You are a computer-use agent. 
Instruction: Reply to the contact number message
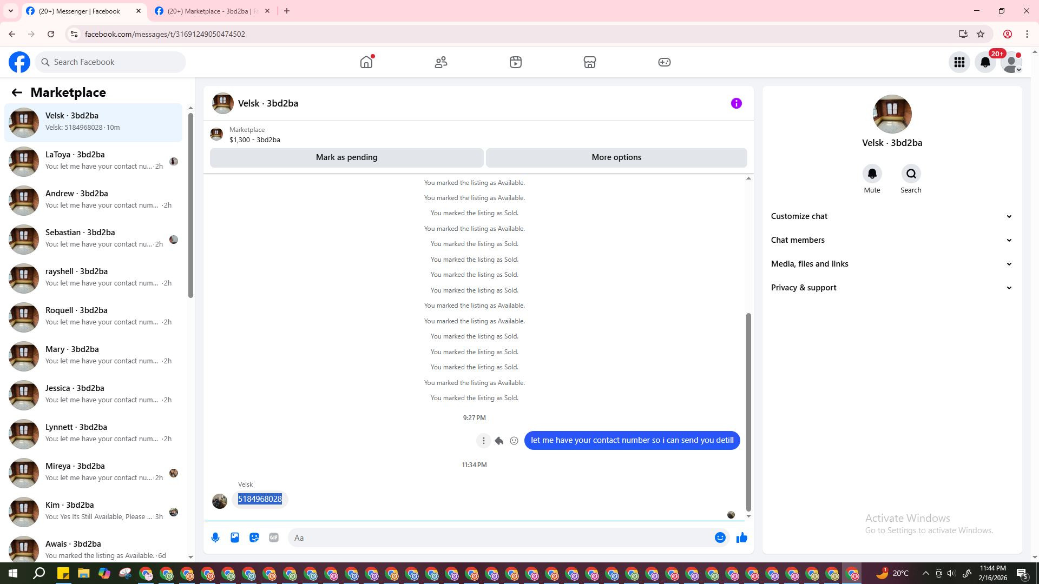[x=499, y=441]
